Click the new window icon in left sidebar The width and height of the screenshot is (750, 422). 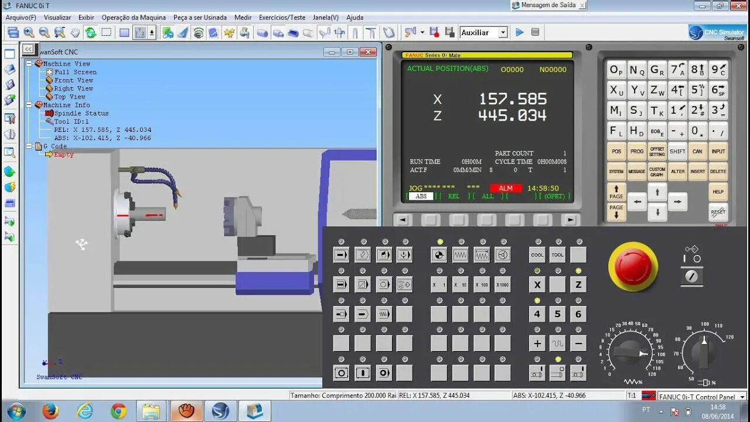pyautogui.click(x=9, y=55)
